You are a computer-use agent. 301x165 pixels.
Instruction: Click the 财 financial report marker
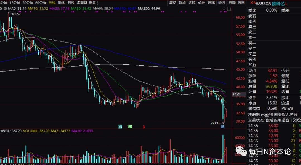[222, 127]
